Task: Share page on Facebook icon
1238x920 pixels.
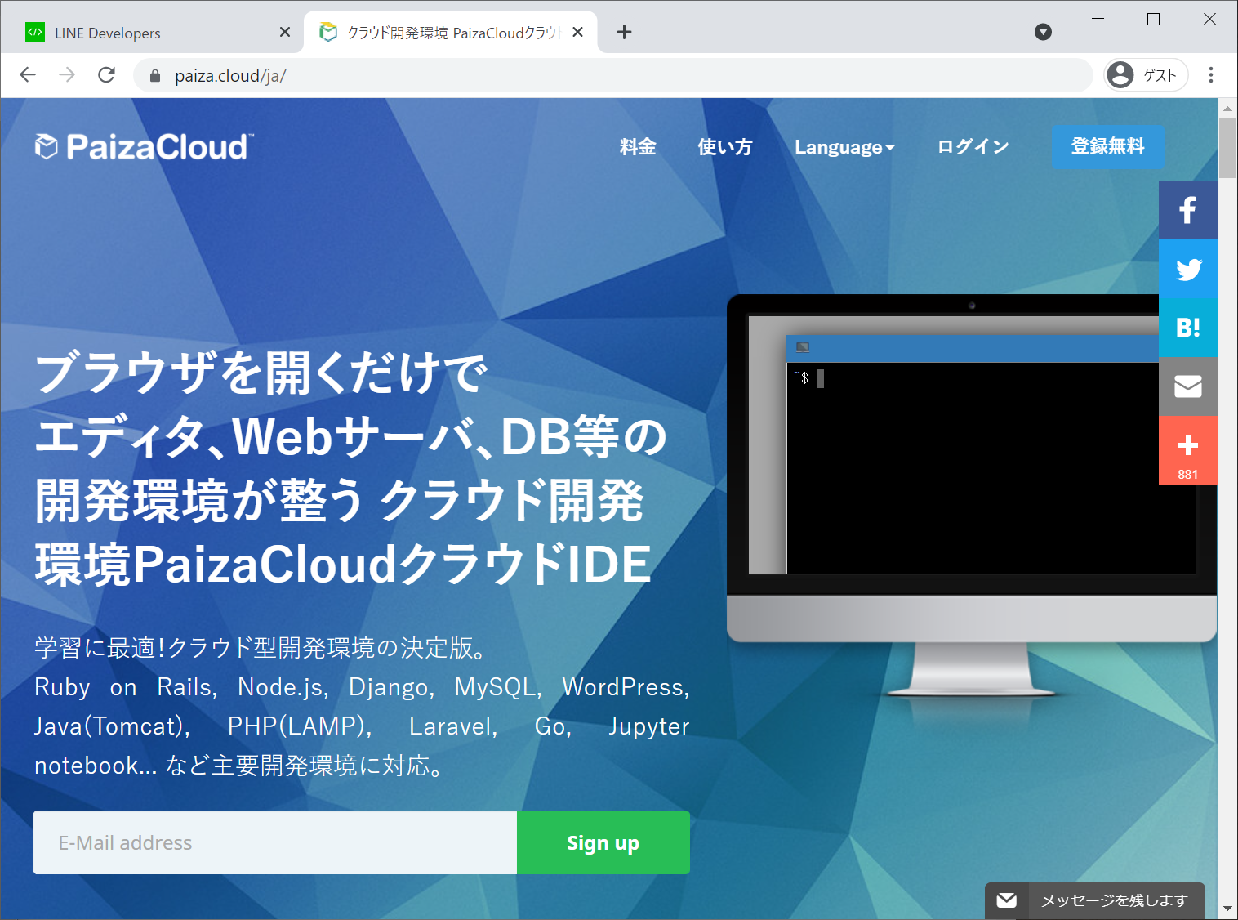Action: (x=1187, y=210)
